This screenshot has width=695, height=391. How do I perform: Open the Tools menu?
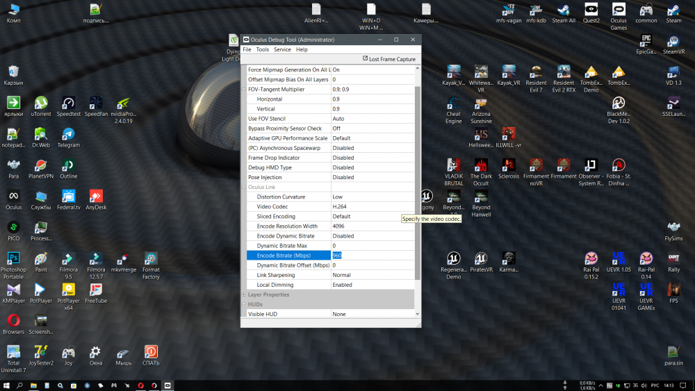[x=262, y=49]
